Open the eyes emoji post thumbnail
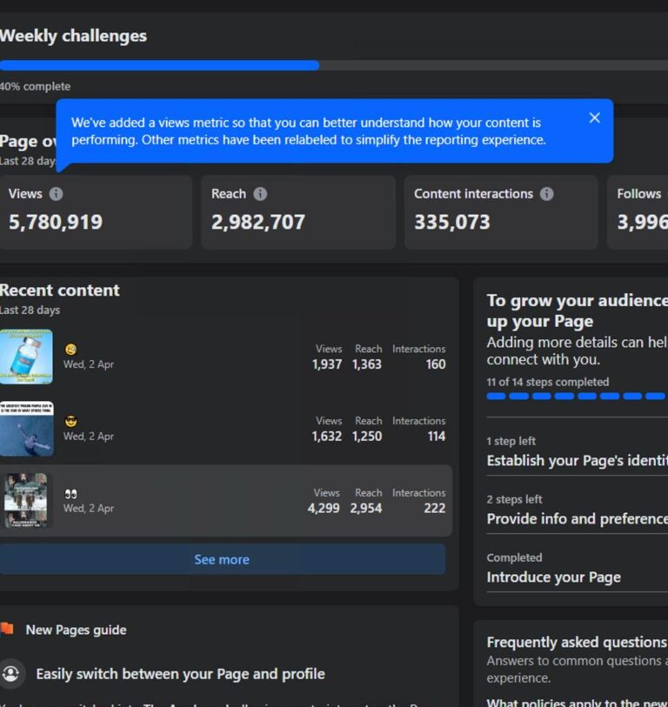668x707 pixels. (x=26, y=501)
